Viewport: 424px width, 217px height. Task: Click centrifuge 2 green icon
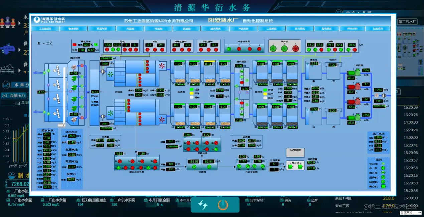tap(300, 166)
